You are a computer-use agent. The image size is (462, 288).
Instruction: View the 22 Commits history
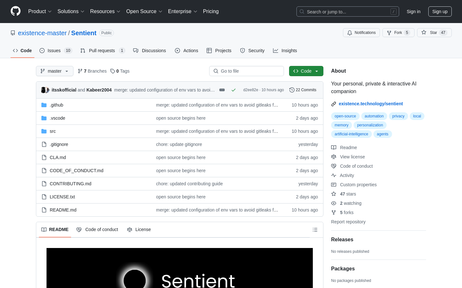303,90
